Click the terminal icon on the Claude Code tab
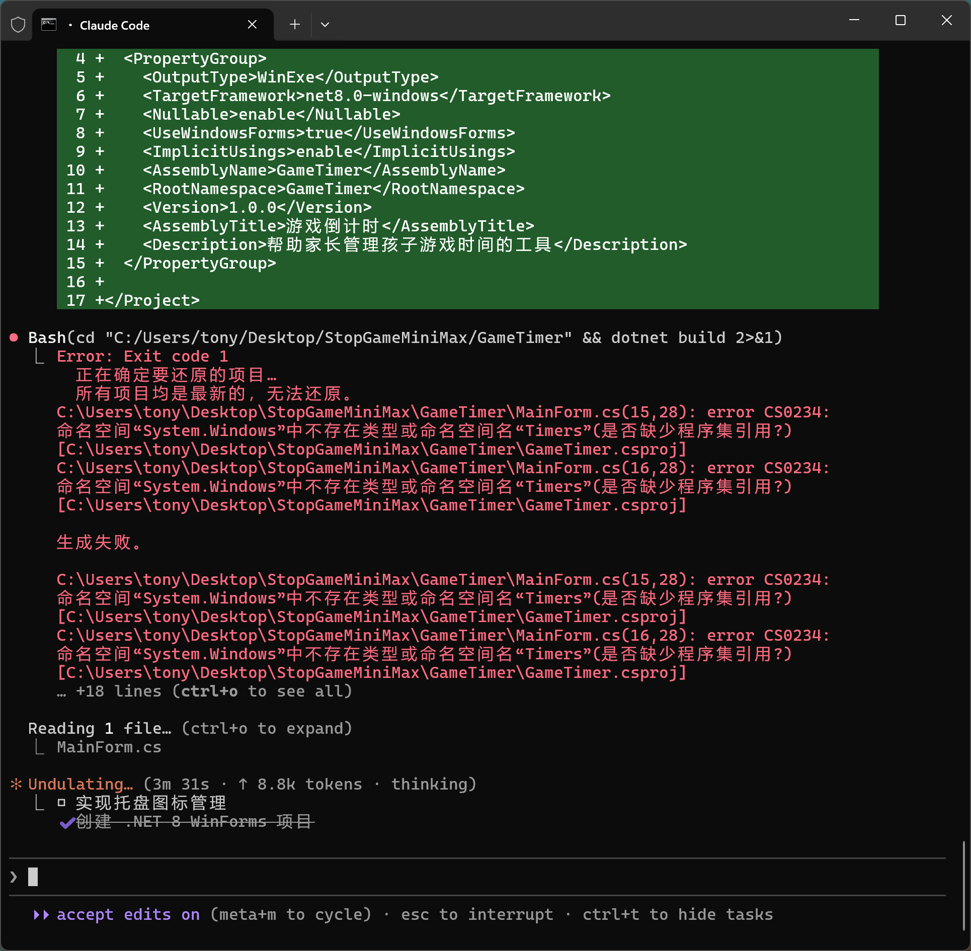Screen dimensions: 971x951 [49, 25]
